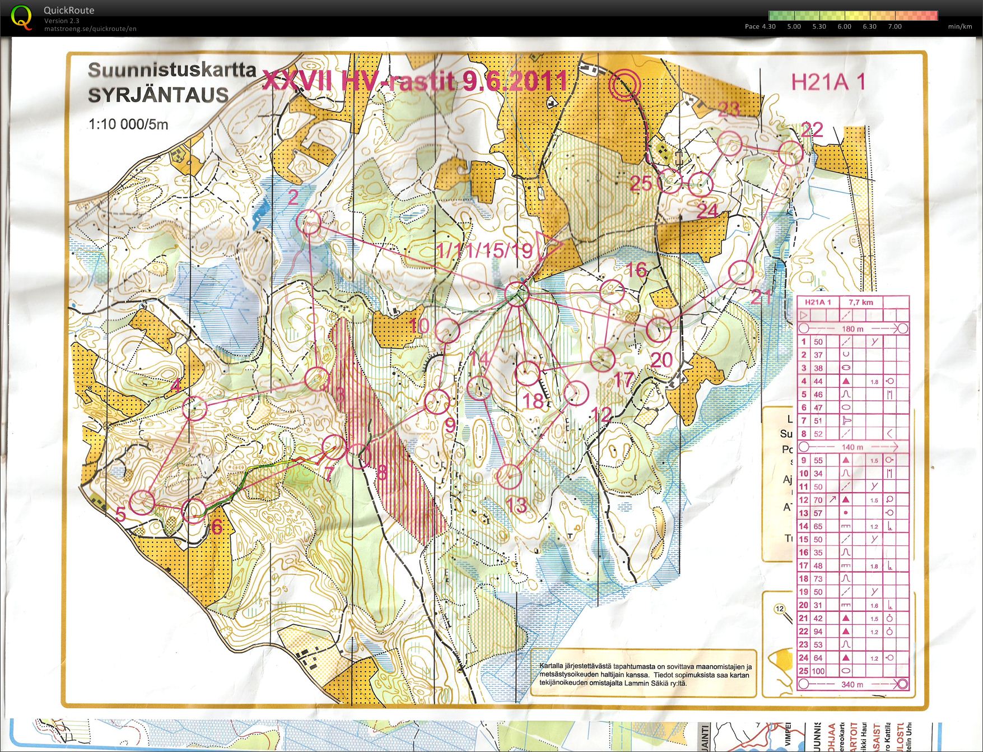The width and height of the screenshot is (983, 752).
Task: Click the 7,7 km course length cell
Action: 861,303
